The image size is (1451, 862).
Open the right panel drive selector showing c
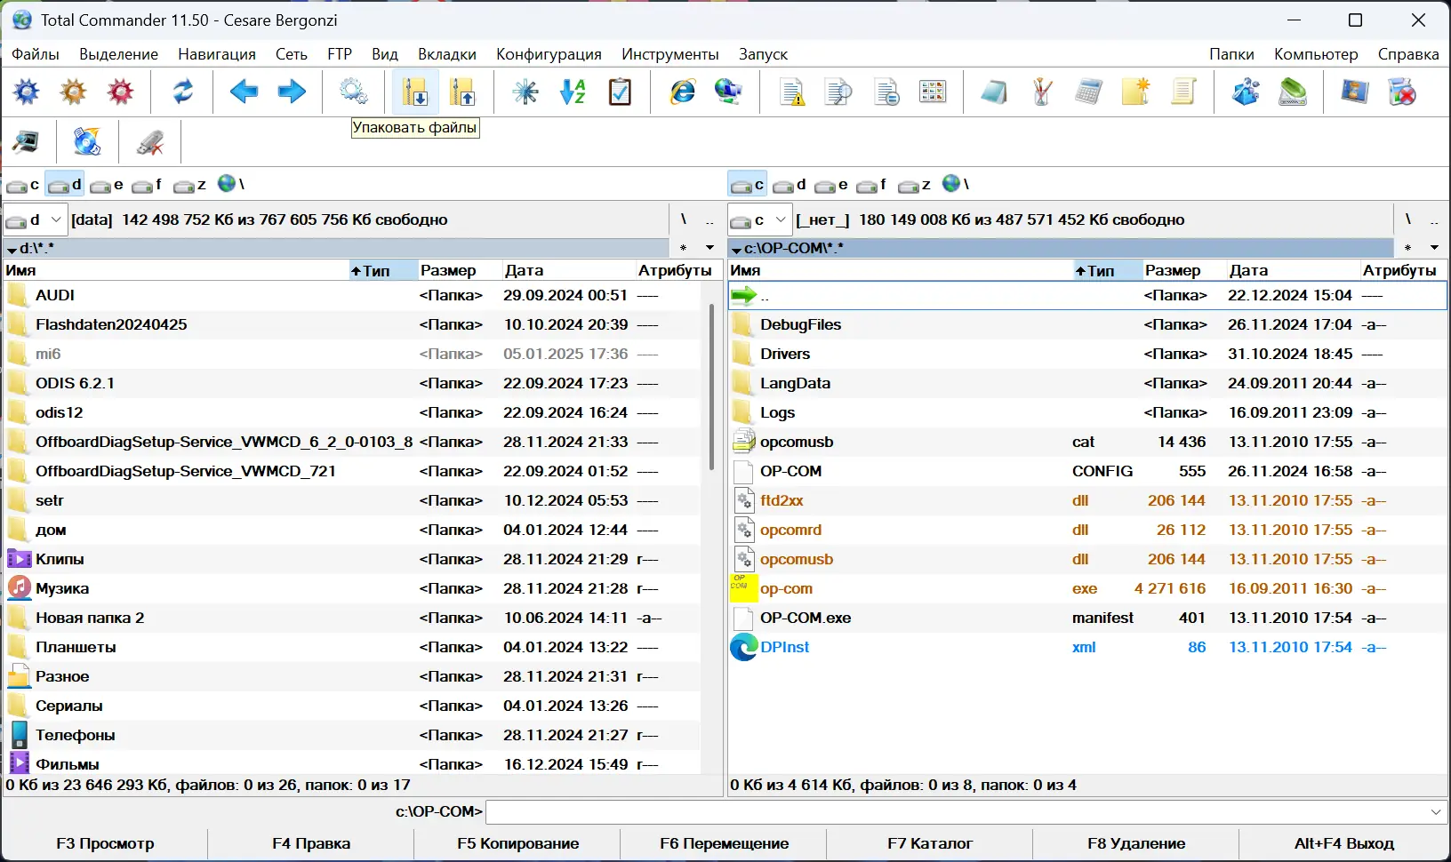pyautogui.click(x=759, y=219)
